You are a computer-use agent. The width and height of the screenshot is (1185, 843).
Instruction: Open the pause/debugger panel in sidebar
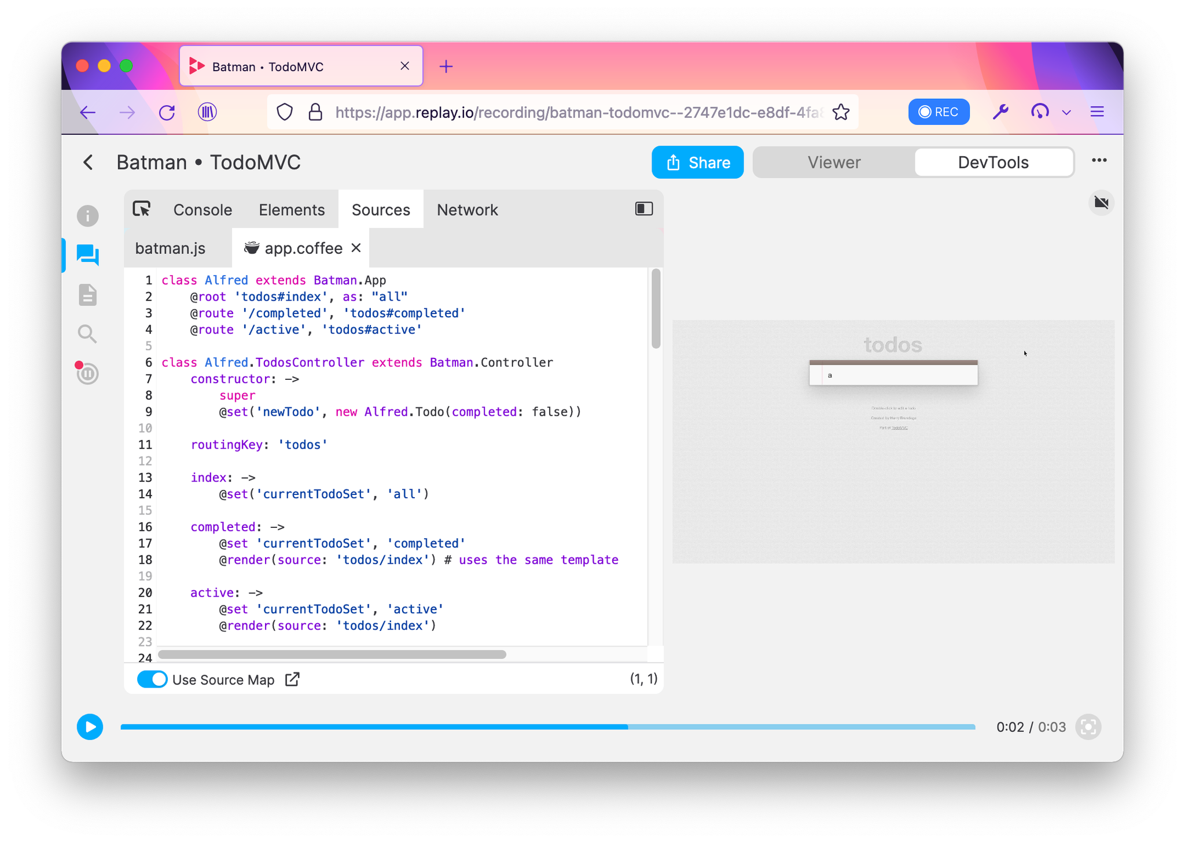pyautogui.click(x=87, y=373)
